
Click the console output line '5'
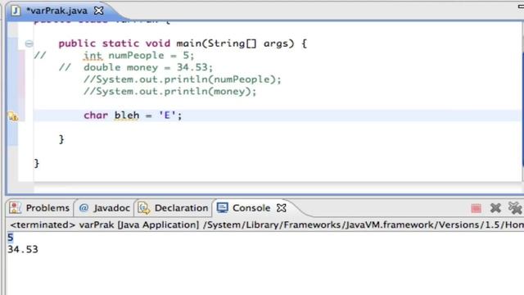[11, 238]
